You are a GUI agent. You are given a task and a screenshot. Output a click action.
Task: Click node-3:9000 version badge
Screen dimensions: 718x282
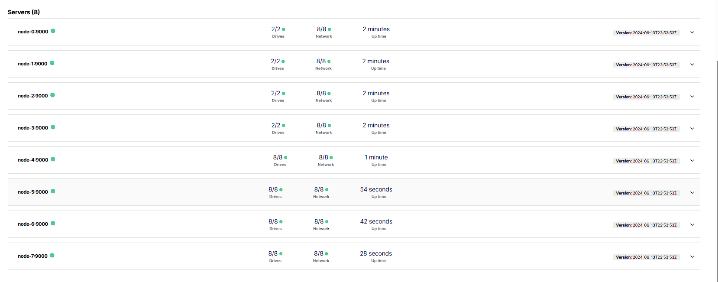[x=646, y=129]
